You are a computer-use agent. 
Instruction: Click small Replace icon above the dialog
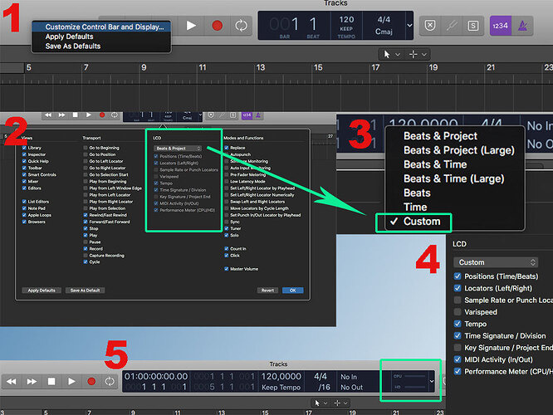[x=211, y=115]
